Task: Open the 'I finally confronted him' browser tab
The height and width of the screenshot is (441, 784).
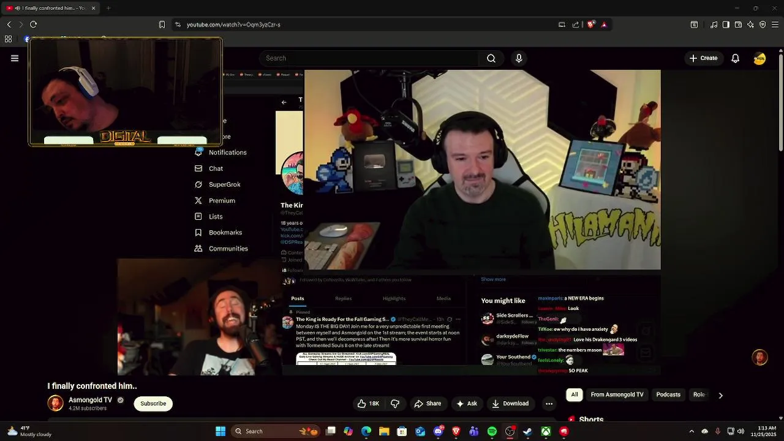Action: coord(49,8)
